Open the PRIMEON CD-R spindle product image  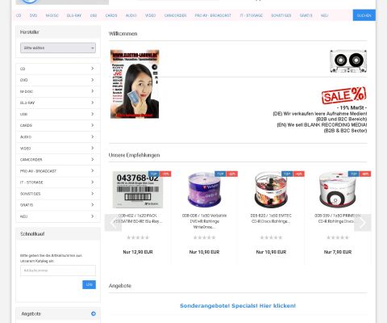pos(338,190)
